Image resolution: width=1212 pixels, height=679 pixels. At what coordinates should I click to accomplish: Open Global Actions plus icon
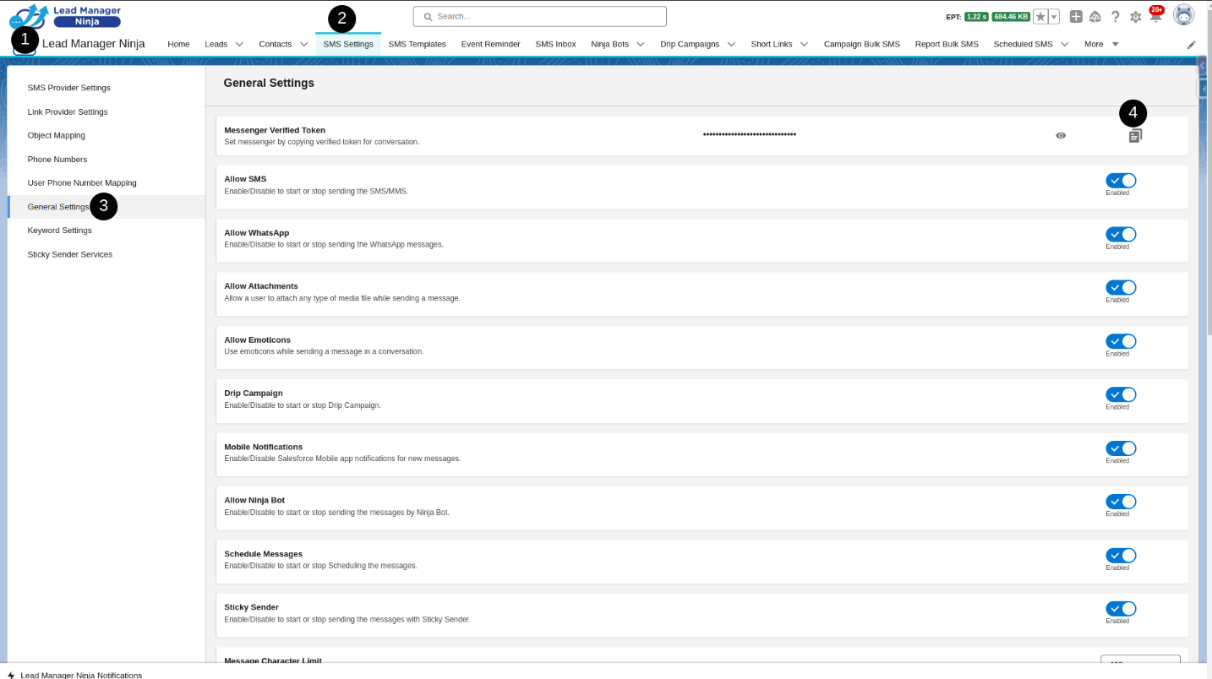[x=1076, y=16]
